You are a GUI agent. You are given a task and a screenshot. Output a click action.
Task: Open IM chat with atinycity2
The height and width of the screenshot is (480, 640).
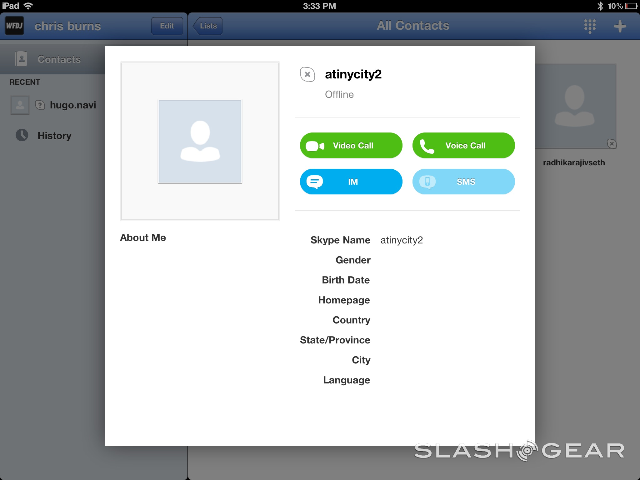[x=351, y=182]
